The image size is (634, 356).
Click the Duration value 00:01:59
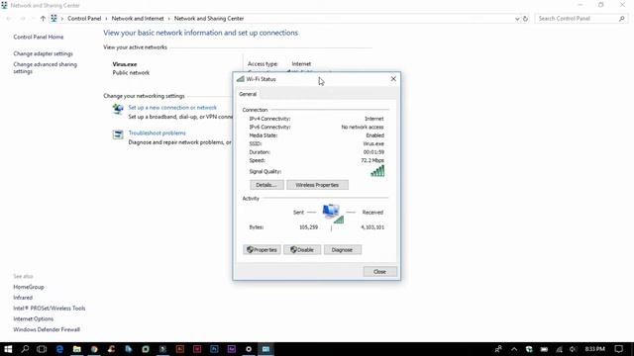373,152
